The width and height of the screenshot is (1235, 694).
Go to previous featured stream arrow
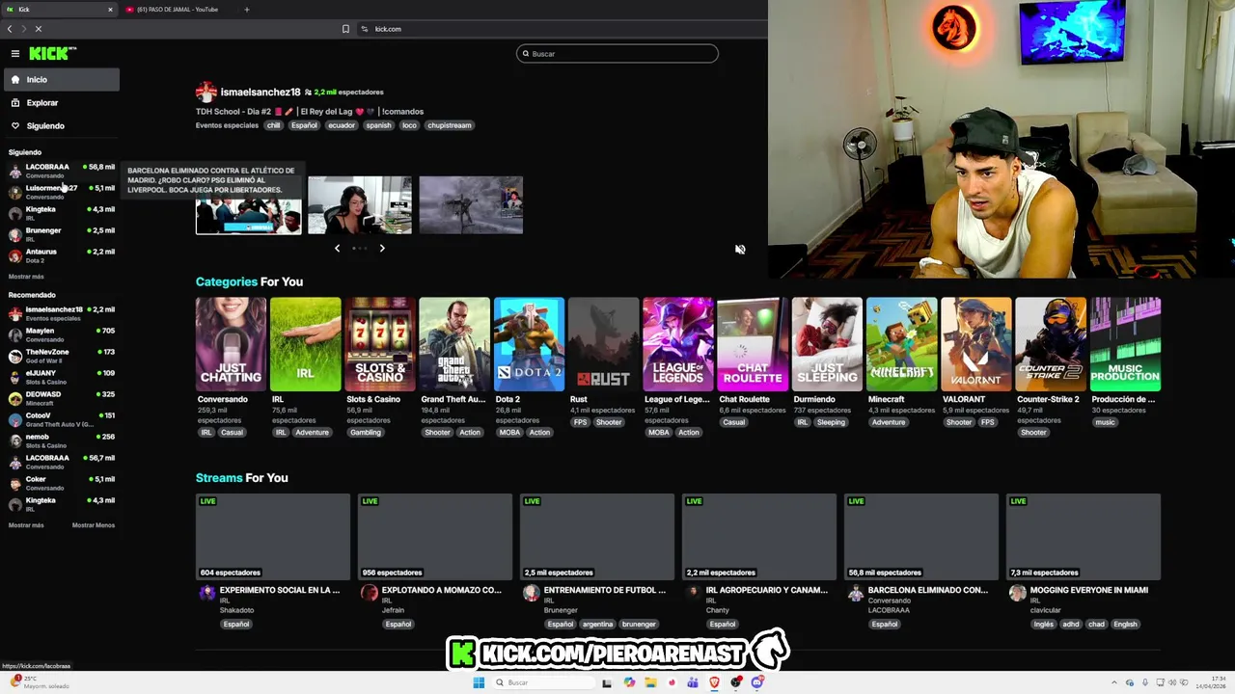point(337,249)
